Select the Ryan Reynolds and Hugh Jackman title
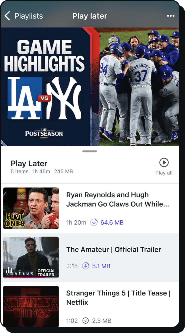The image size is (185, 333). 118,200
